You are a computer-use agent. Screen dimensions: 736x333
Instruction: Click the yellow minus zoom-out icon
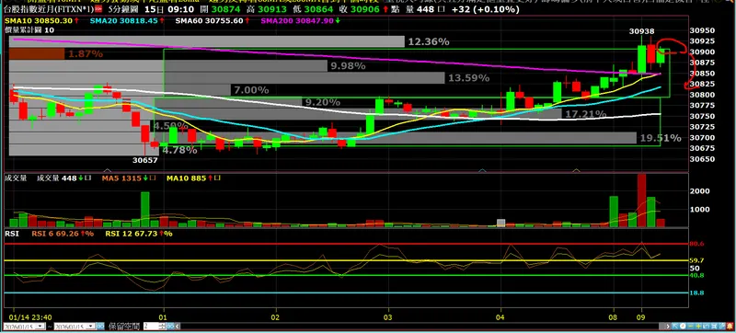tap(691, 327)
